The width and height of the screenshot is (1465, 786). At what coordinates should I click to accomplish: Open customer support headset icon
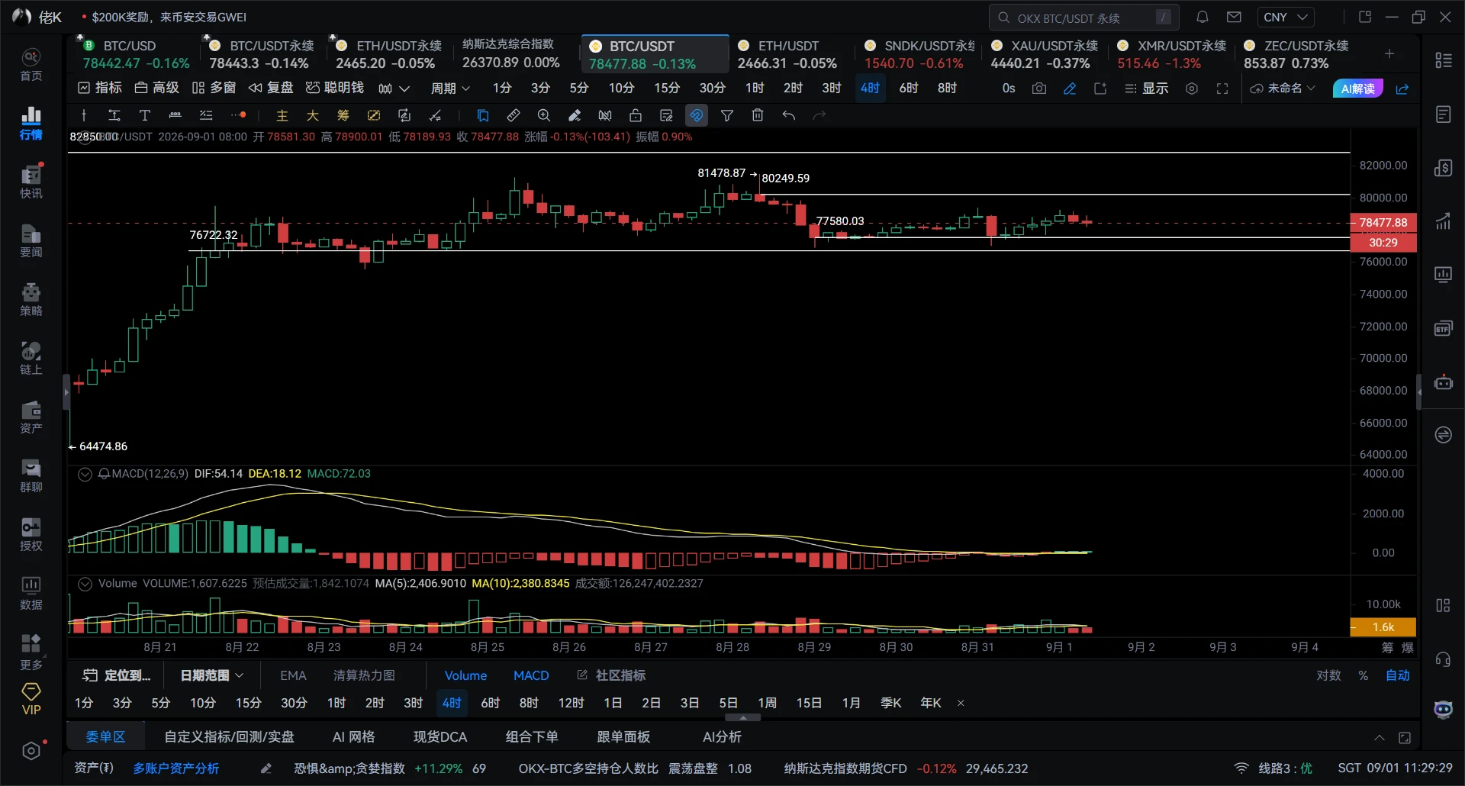tap(1443, 659)
